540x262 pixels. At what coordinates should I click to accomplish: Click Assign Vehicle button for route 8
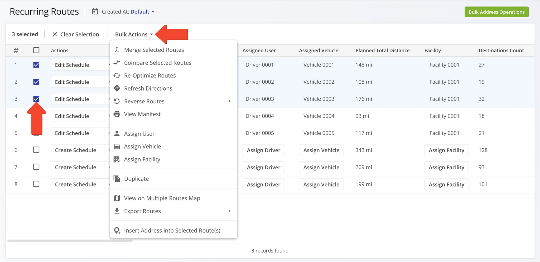coord(321,184)
